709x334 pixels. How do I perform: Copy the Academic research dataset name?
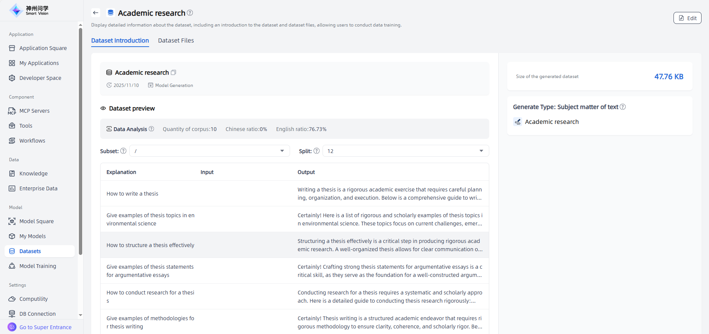(x=173, y=72)
